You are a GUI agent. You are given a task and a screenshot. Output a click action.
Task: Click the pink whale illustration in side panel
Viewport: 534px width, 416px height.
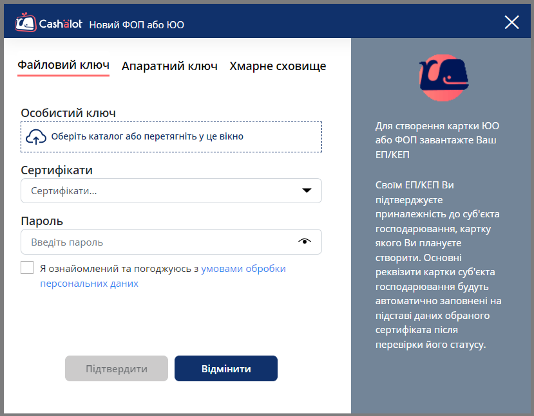pyautogui.click(x=443, y=77)
